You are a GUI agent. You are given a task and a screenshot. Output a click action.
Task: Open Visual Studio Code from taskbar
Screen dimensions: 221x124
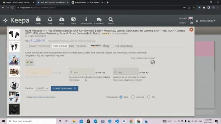click(117, 121)
